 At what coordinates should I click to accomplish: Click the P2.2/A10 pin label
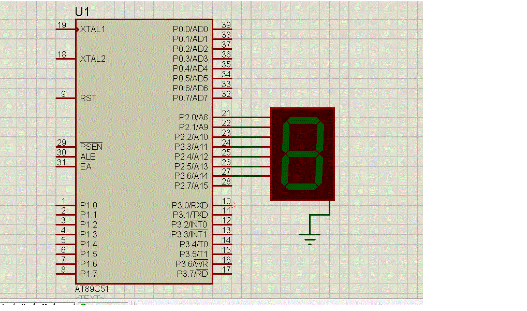coord(191,137)
